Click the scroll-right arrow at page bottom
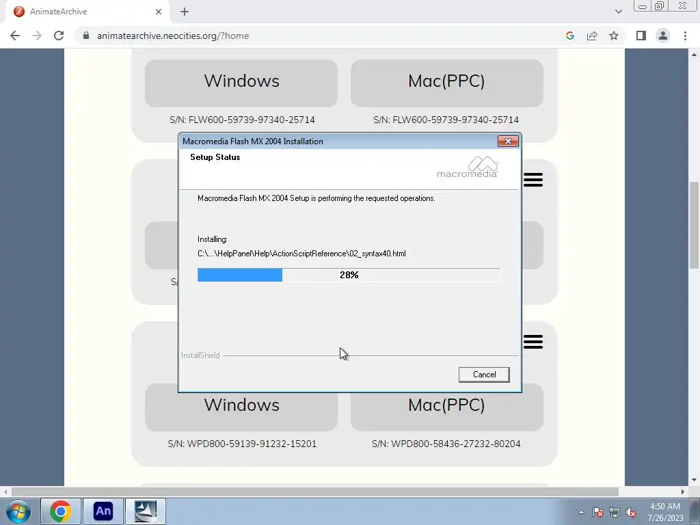This screenshot has height=525, width=700. click(x=683, y=492)
